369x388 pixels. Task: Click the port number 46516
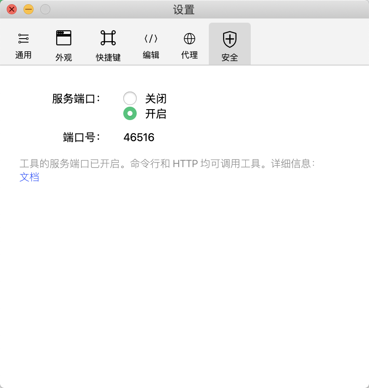(x=139, y=137)
